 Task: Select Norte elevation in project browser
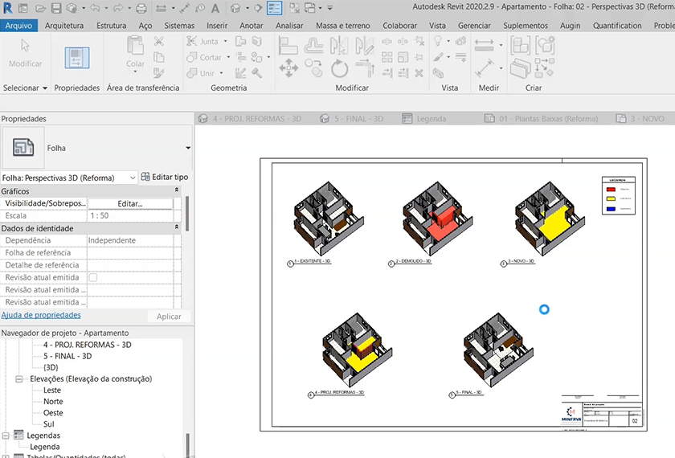point(53,401)
